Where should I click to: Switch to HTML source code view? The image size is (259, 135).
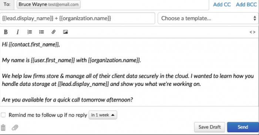point(252,32)
